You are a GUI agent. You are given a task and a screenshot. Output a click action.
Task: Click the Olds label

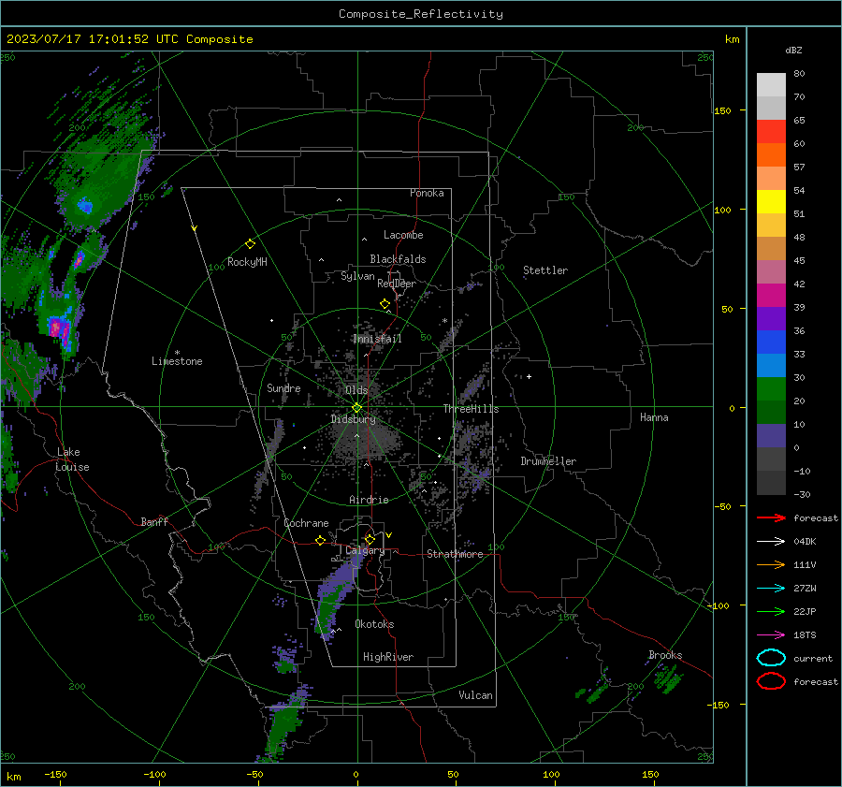tap(356, 390)
